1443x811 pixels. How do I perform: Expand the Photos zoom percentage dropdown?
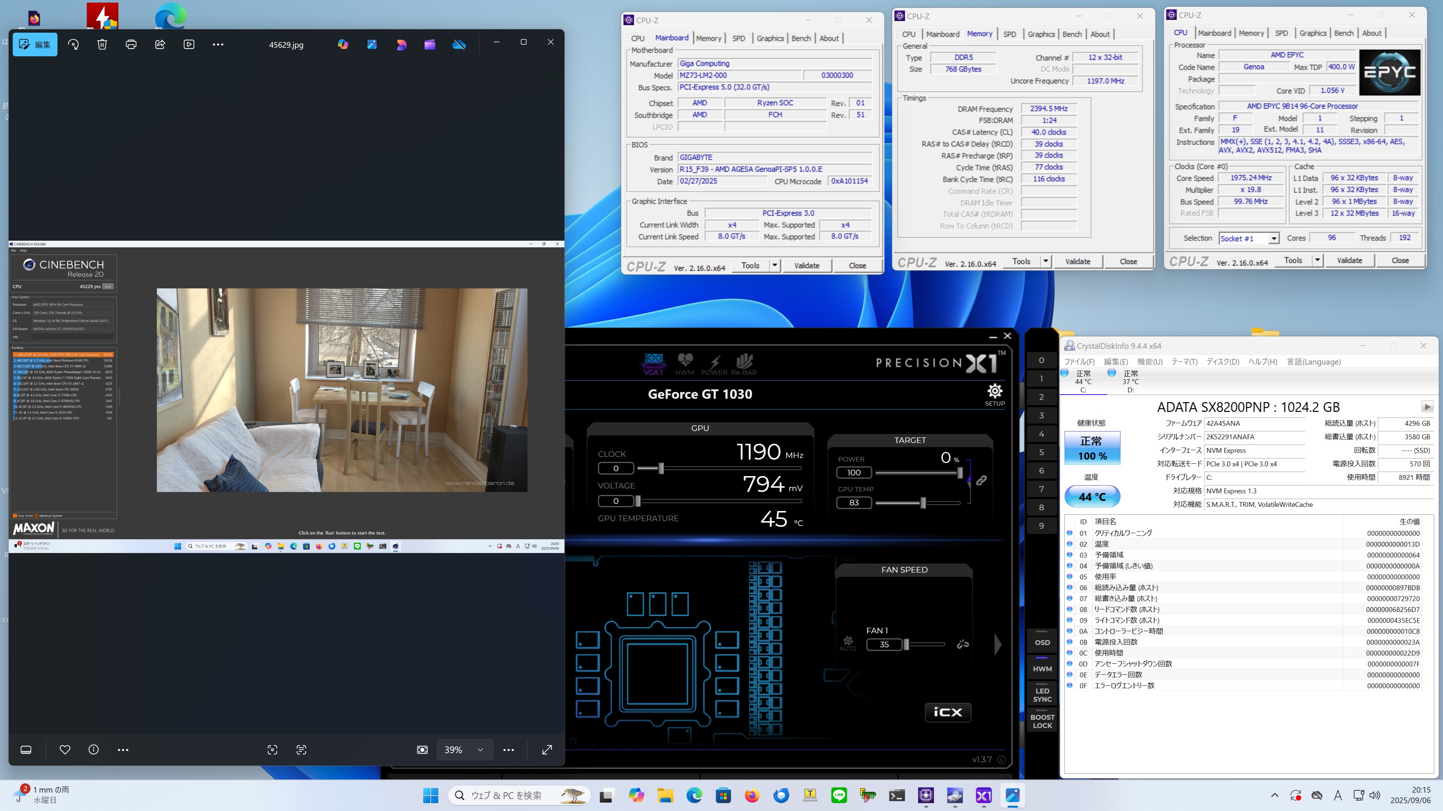coord(480,749)
